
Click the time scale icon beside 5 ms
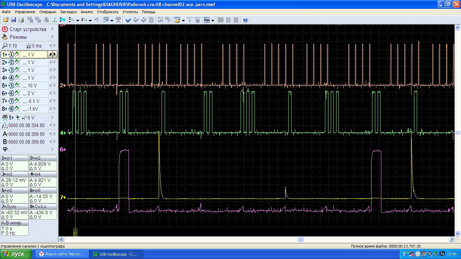(x=29, y=46)
